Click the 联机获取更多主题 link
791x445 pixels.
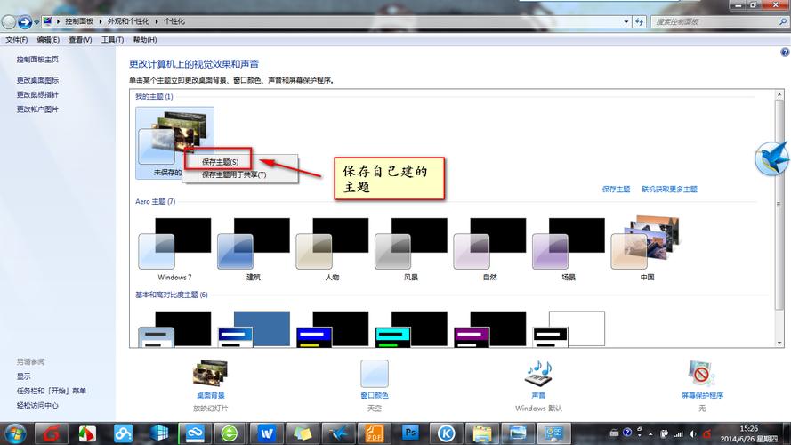click(x=669, y=190)
